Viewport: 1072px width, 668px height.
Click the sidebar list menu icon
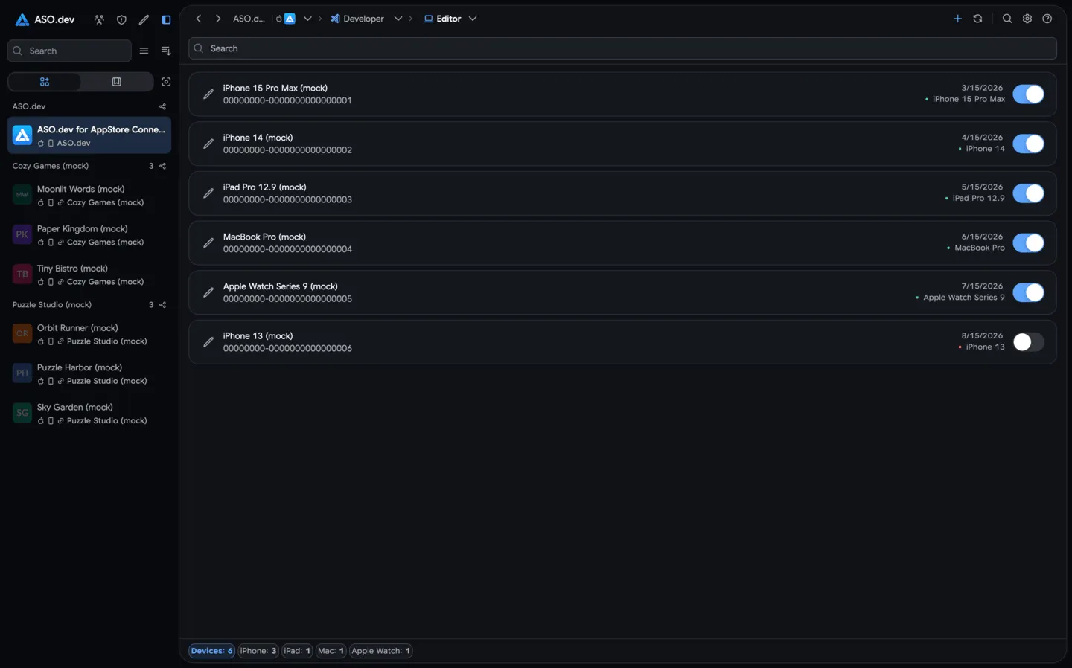(x=144, y=51)
